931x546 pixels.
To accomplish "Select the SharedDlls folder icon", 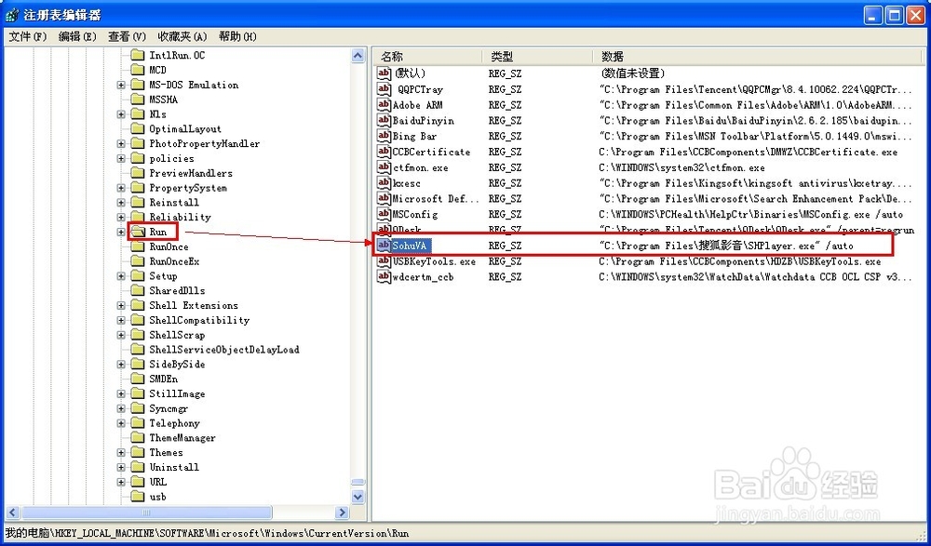I will pyautogui.click(x=138, y=291).
